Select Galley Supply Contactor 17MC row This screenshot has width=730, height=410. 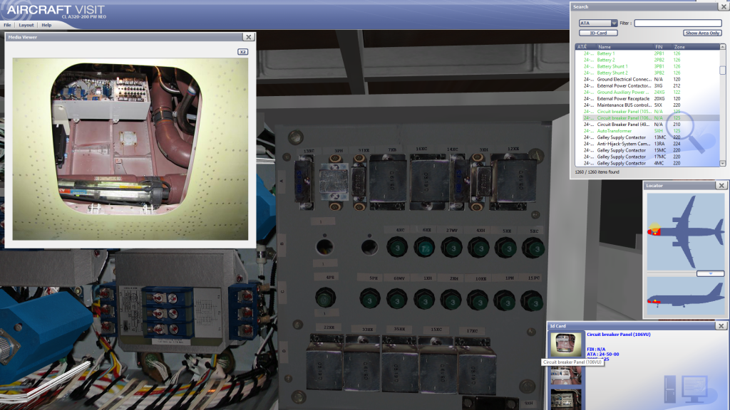click(647, 157)
